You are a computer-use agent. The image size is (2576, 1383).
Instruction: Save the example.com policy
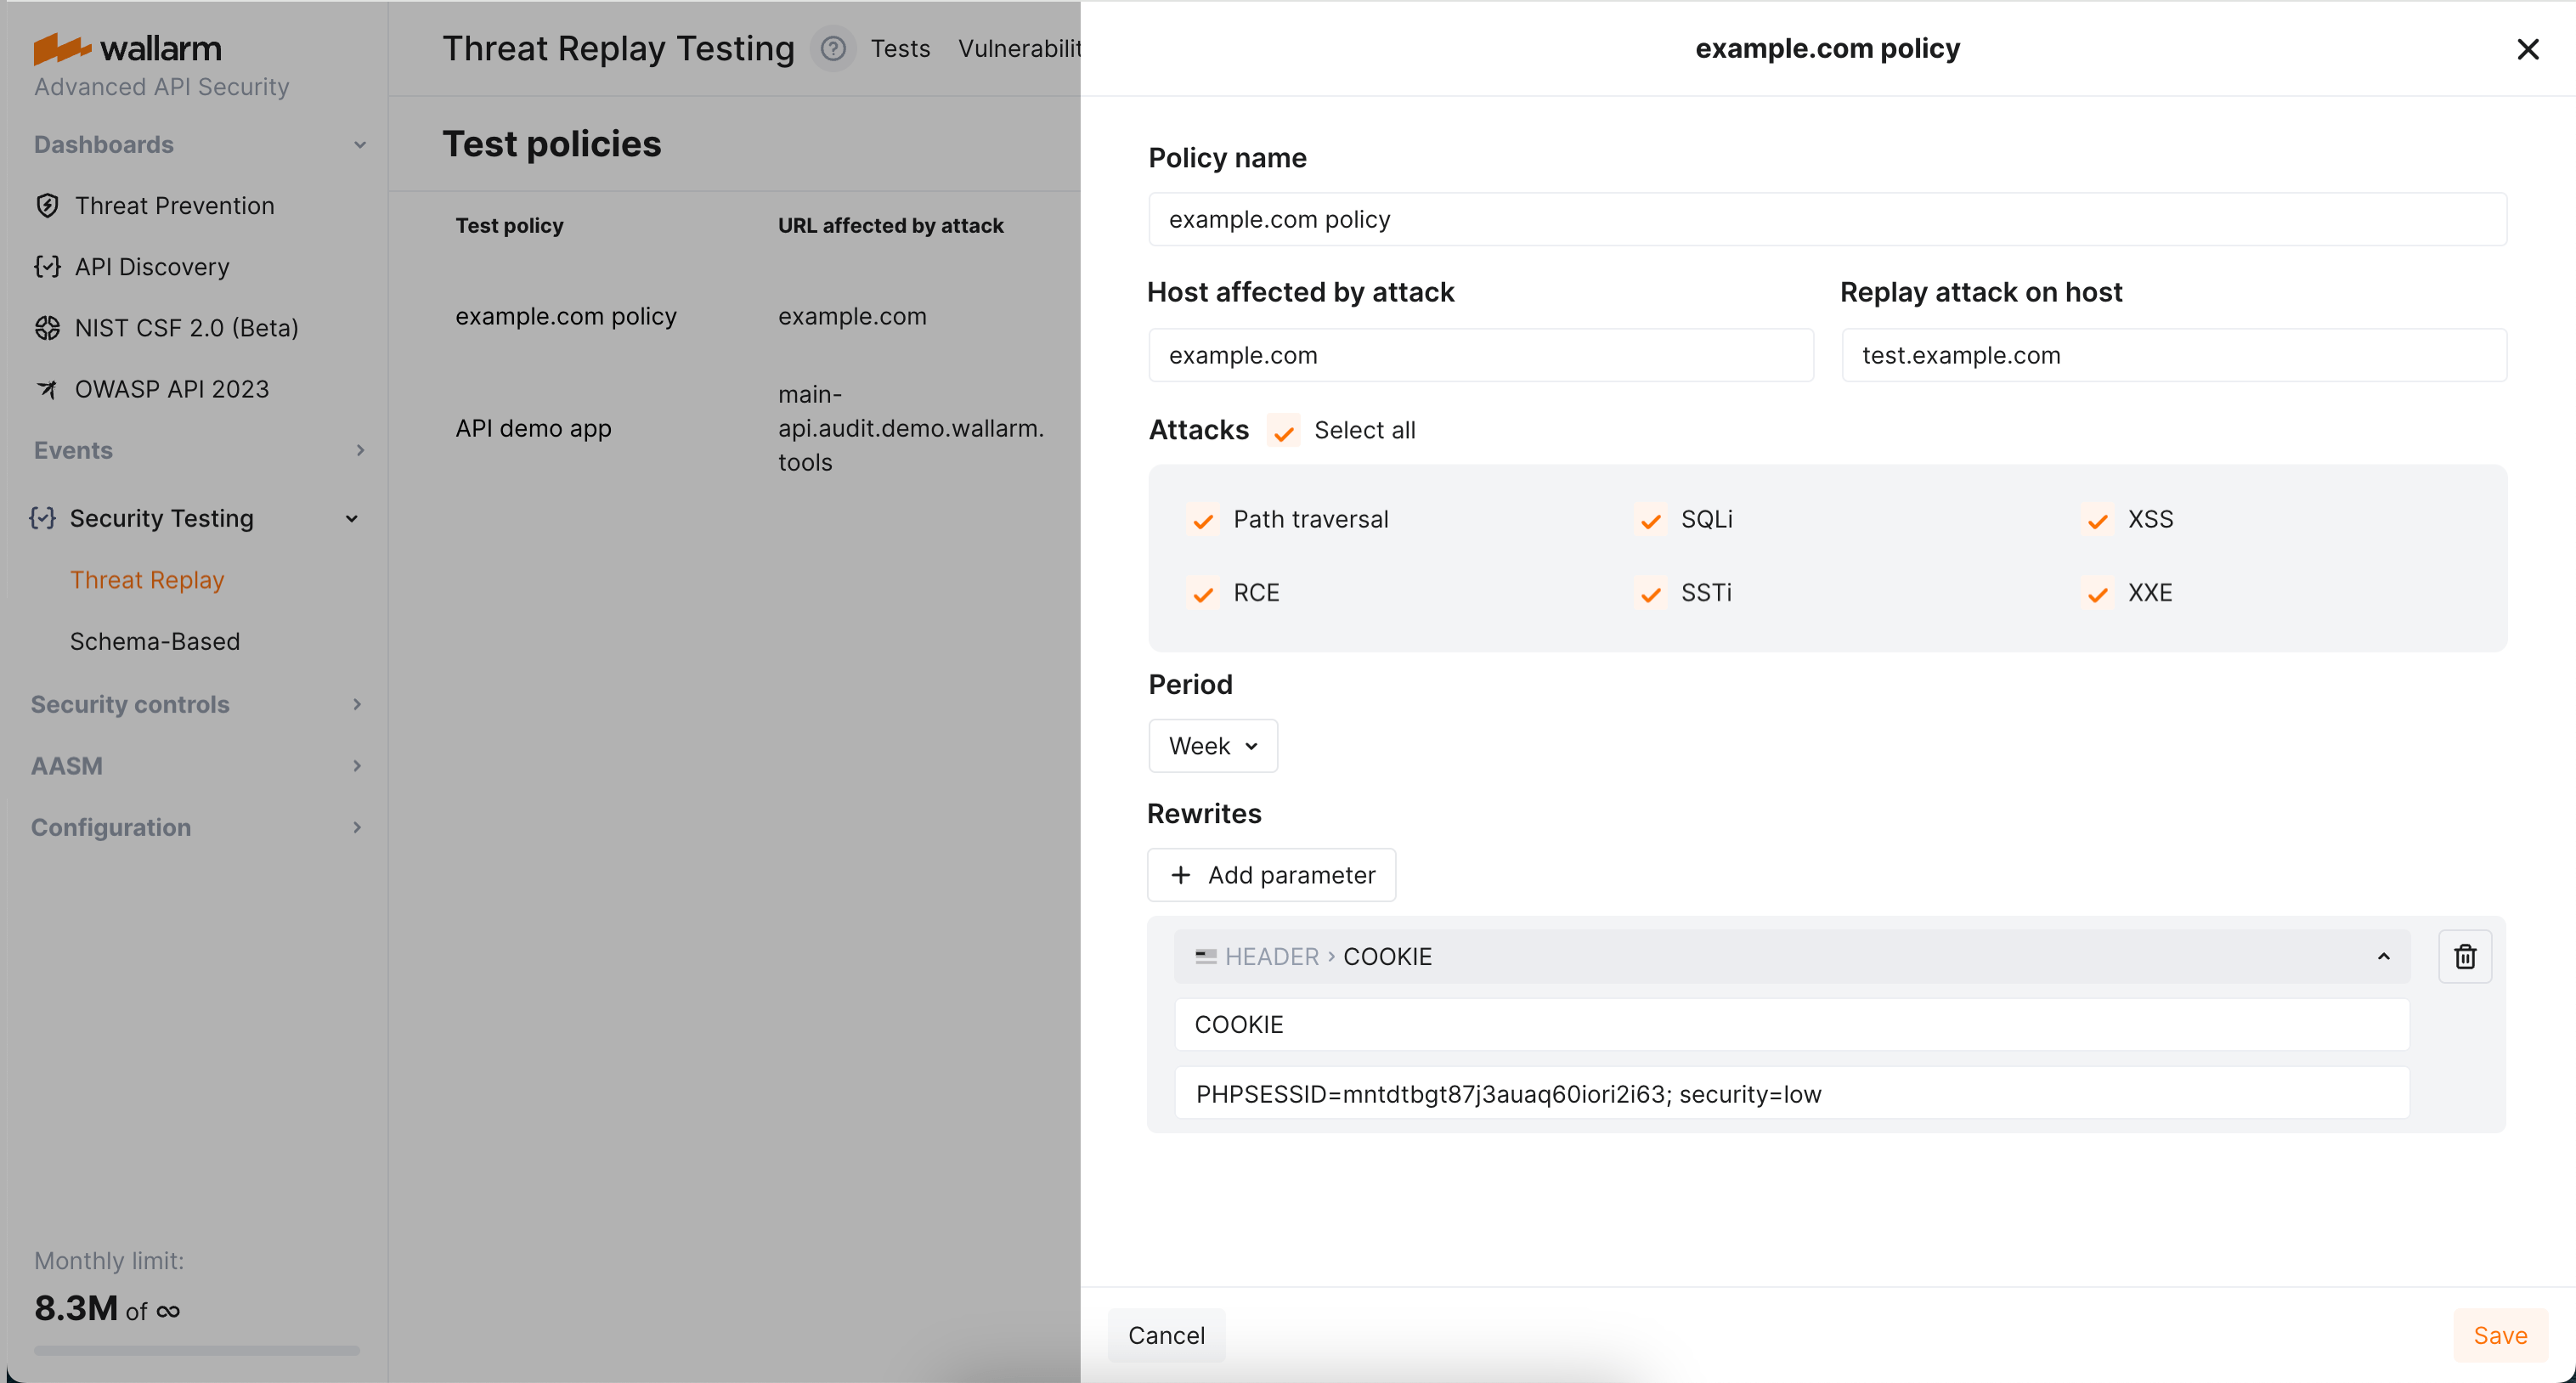2500,1334
